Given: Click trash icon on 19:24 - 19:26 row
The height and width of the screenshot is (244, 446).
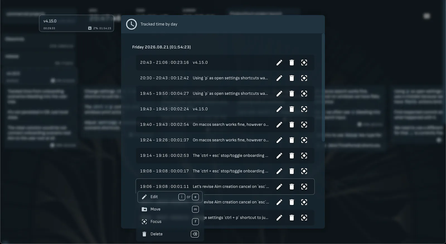Looking at the screenshot, I should pyautogui.click(x=292, y=140).
